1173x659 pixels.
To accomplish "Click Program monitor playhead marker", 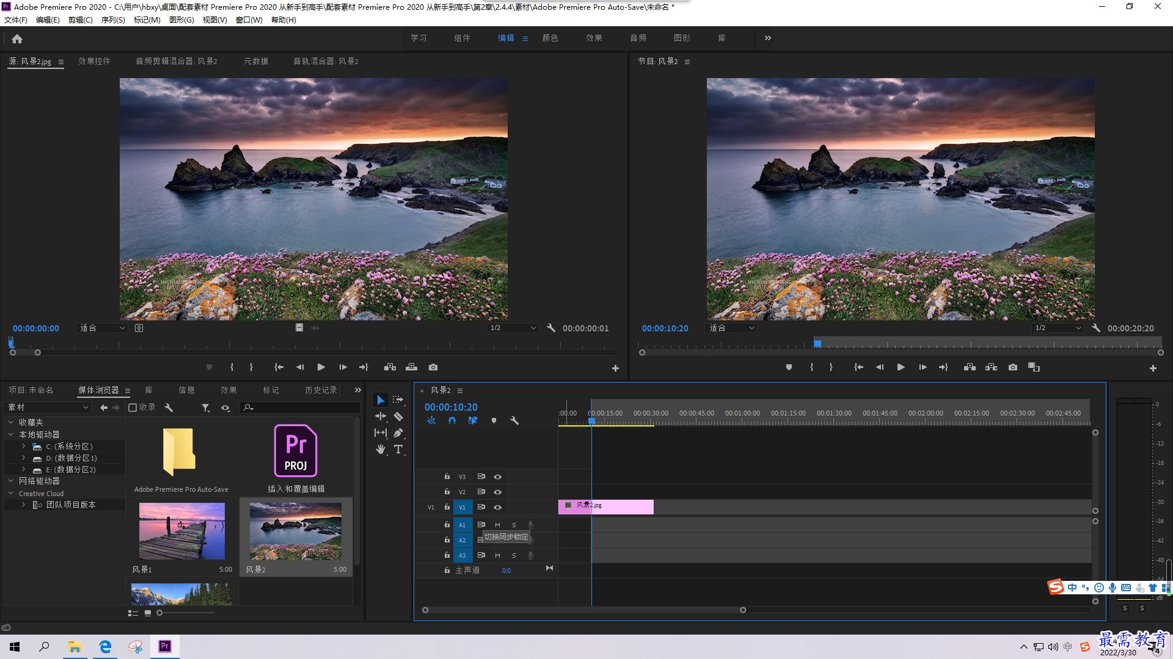I will click(817, 343).
